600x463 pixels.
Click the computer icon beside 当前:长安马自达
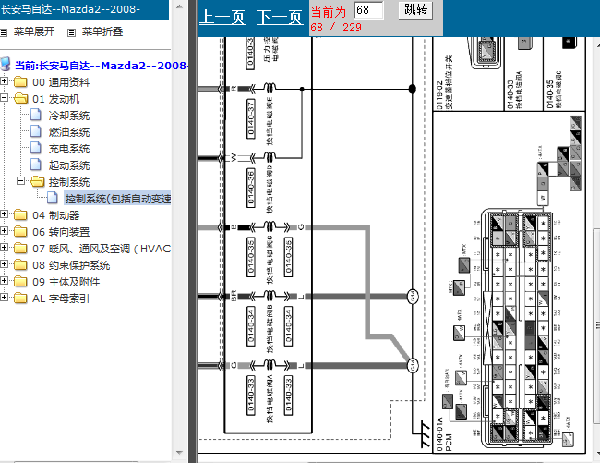[x=6, y=65]
